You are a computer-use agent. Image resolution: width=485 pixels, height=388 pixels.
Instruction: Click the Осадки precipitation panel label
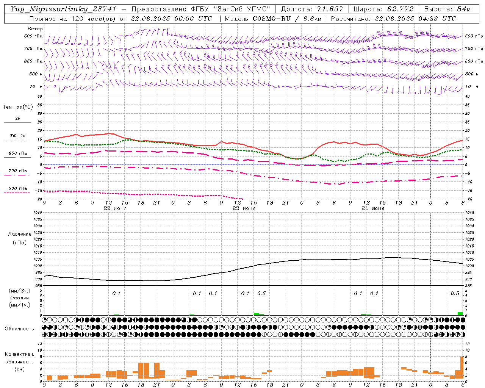[20, 298]
